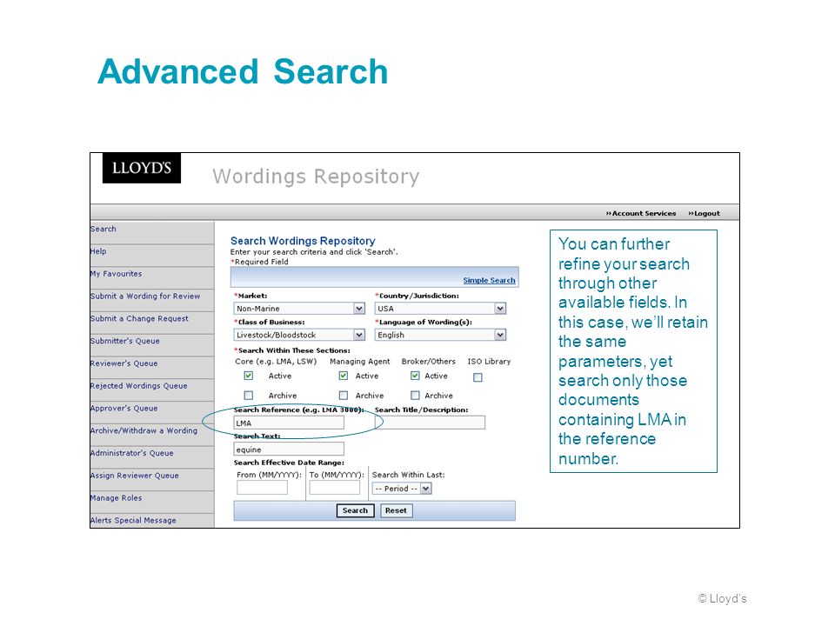Click the Search Reference field containing LMA

click(x=289, y=423)
